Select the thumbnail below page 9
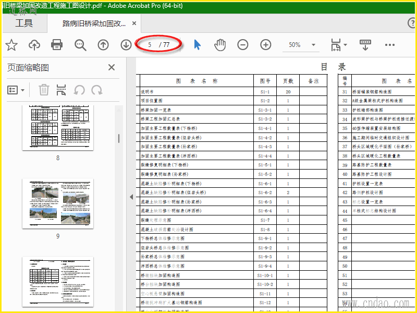The height and width of the screenshot is (313, 417). pos(58,282)
